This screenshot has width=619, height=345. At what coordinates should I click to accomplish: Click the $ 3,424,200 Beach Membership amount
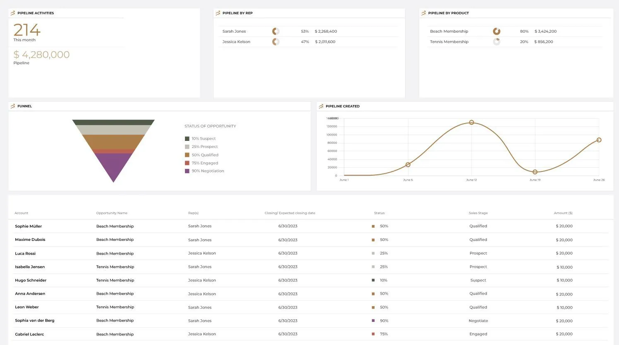tap(545, 31)
